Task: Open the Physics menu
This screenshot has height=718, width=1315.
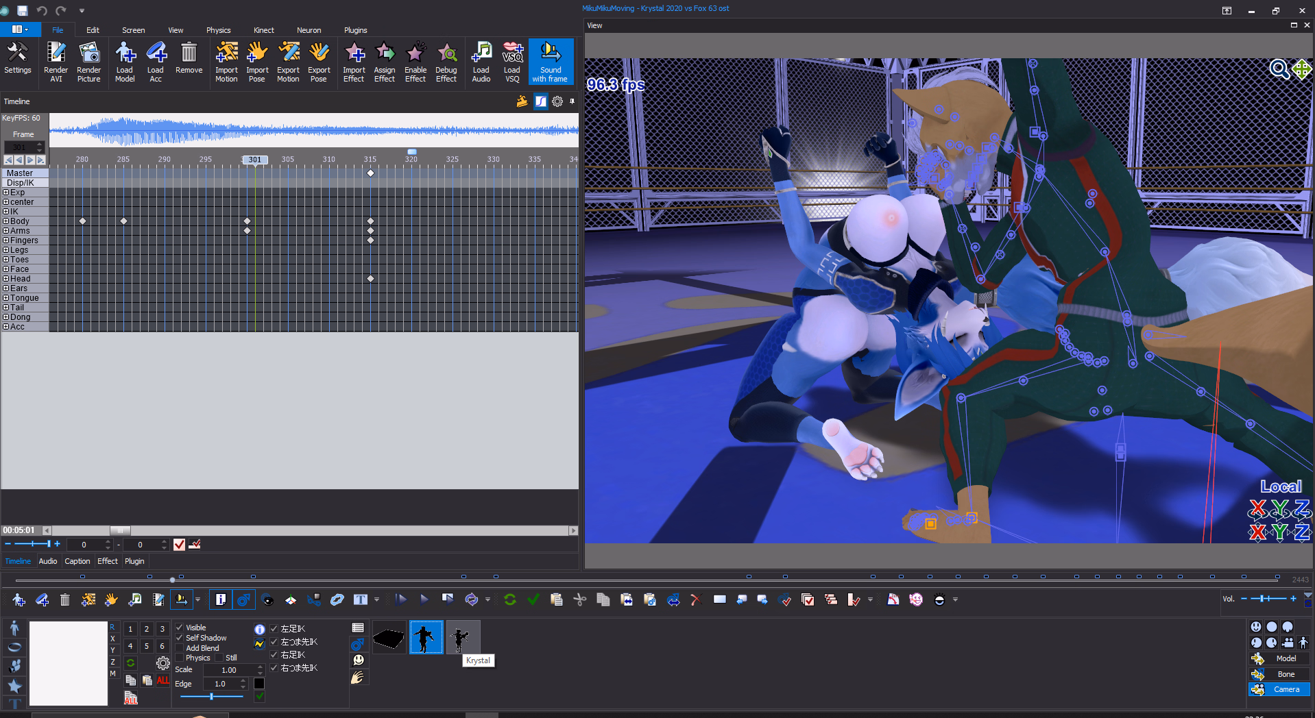Action: [218, 30]
